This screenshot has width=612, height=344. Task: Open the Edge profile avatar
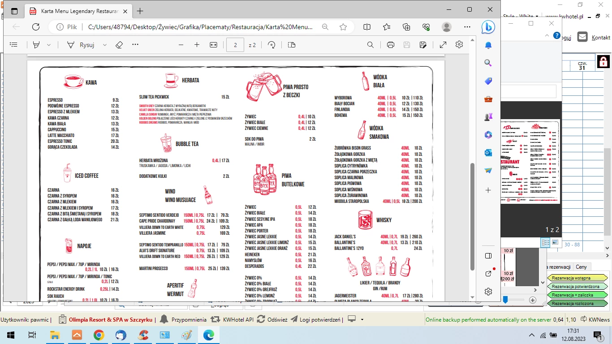pyautogui.click(x=447, y=27)
